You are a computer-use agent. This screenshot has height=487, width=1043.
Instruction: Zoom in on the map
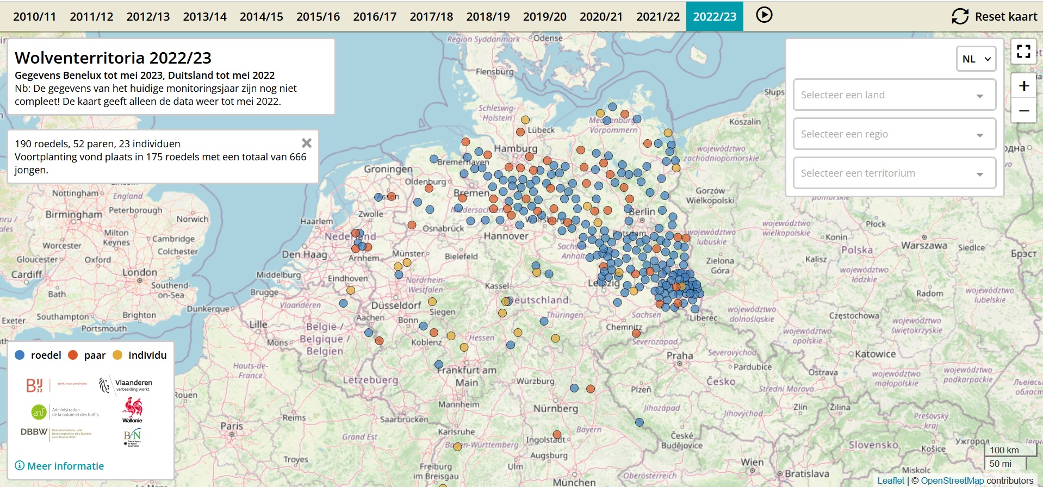click(1023, 86)
